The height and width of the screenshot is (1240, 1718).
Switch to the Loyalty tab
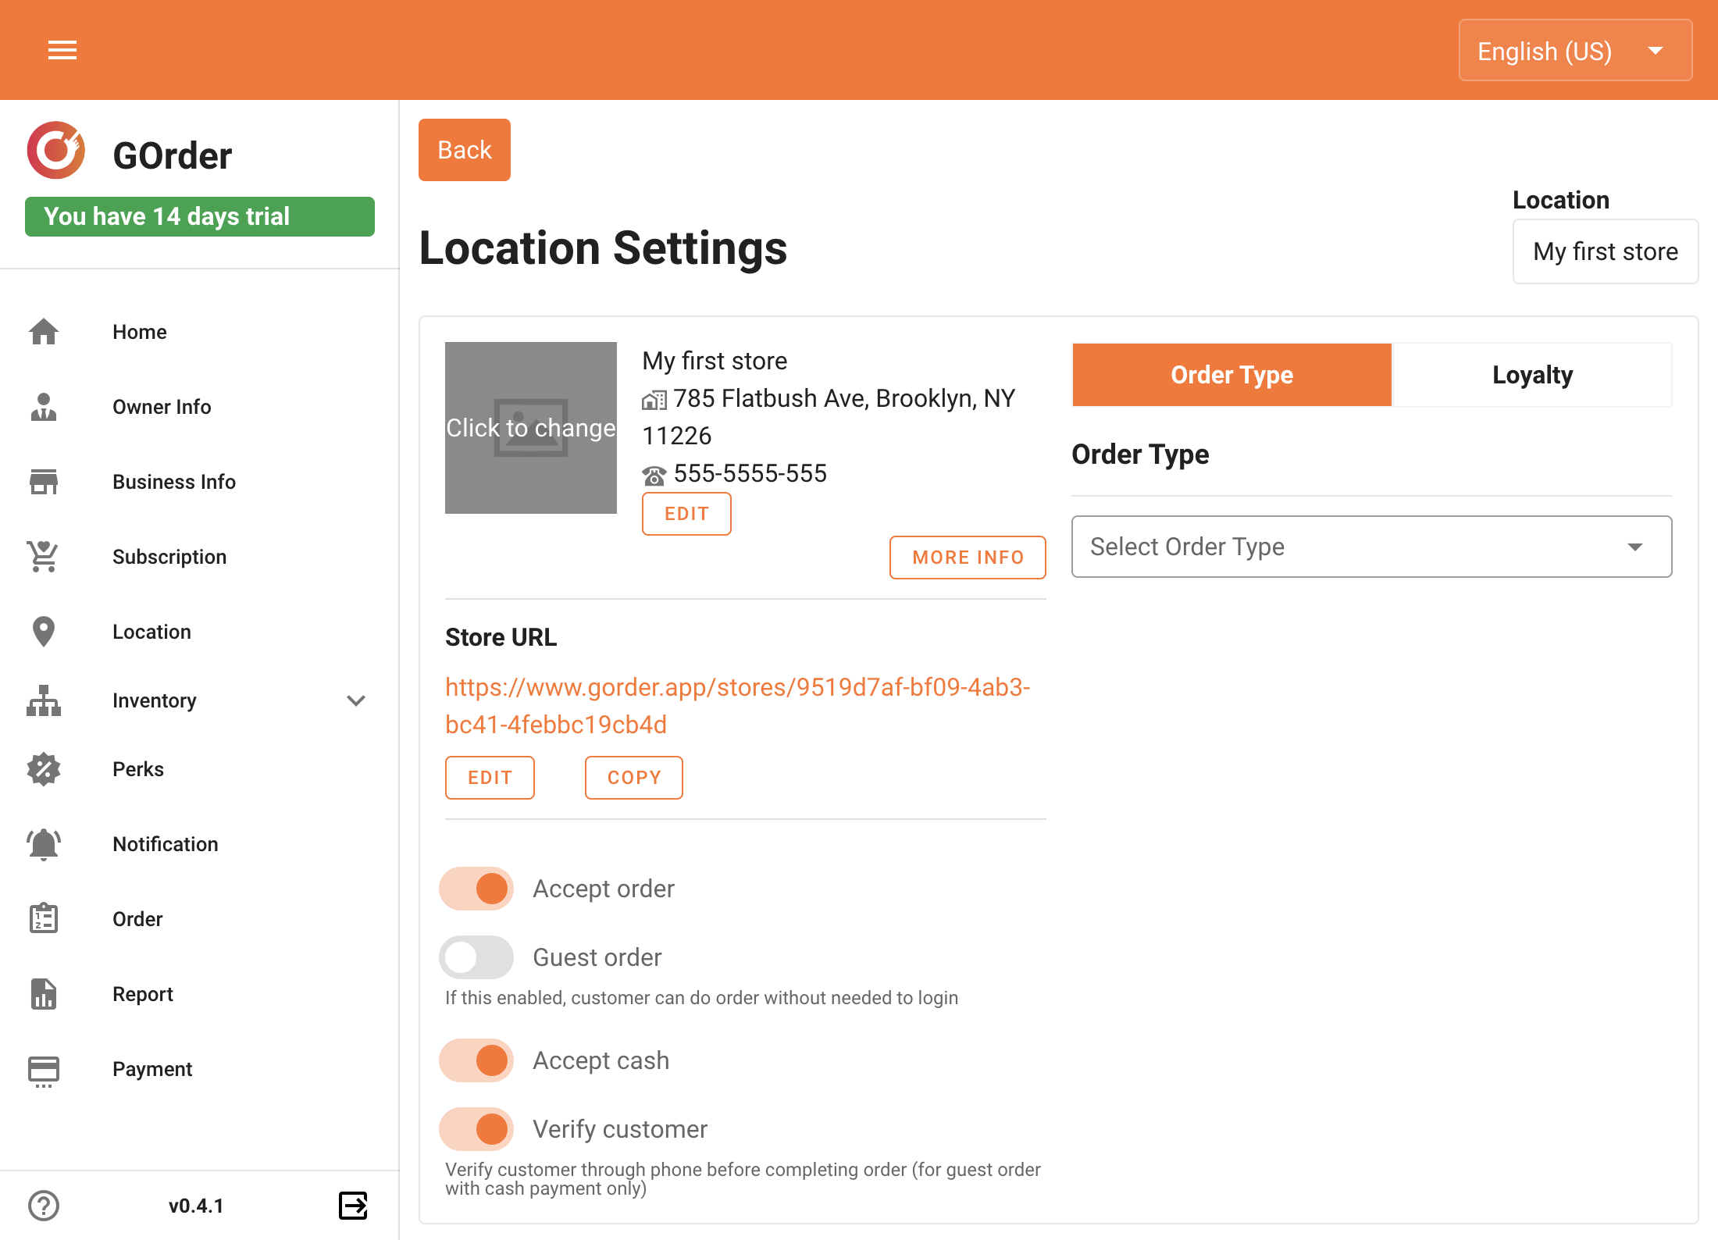(x=1532, y=375)
